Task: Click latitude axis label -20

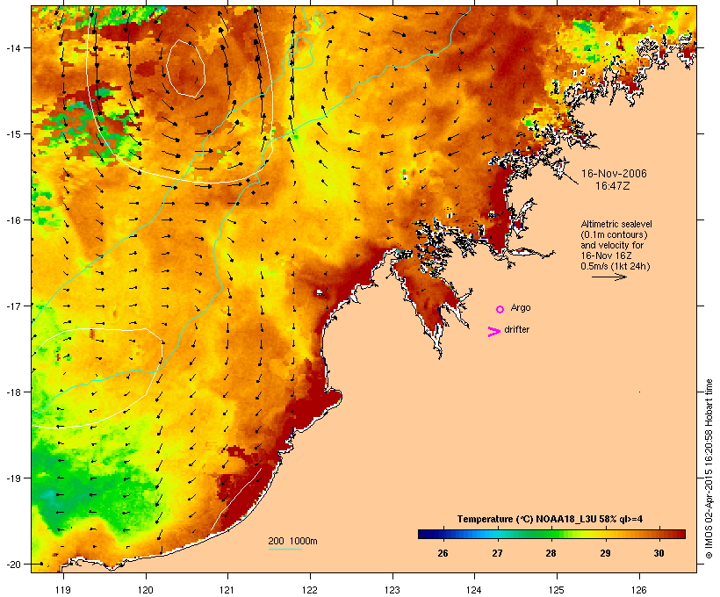Action: [x=12, y=564]
